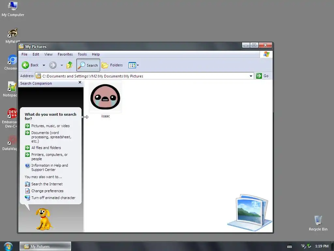Select the isaac image thumbnail
Image resolution: width=334 pixels, height=251 pixels.
(105, 97)
